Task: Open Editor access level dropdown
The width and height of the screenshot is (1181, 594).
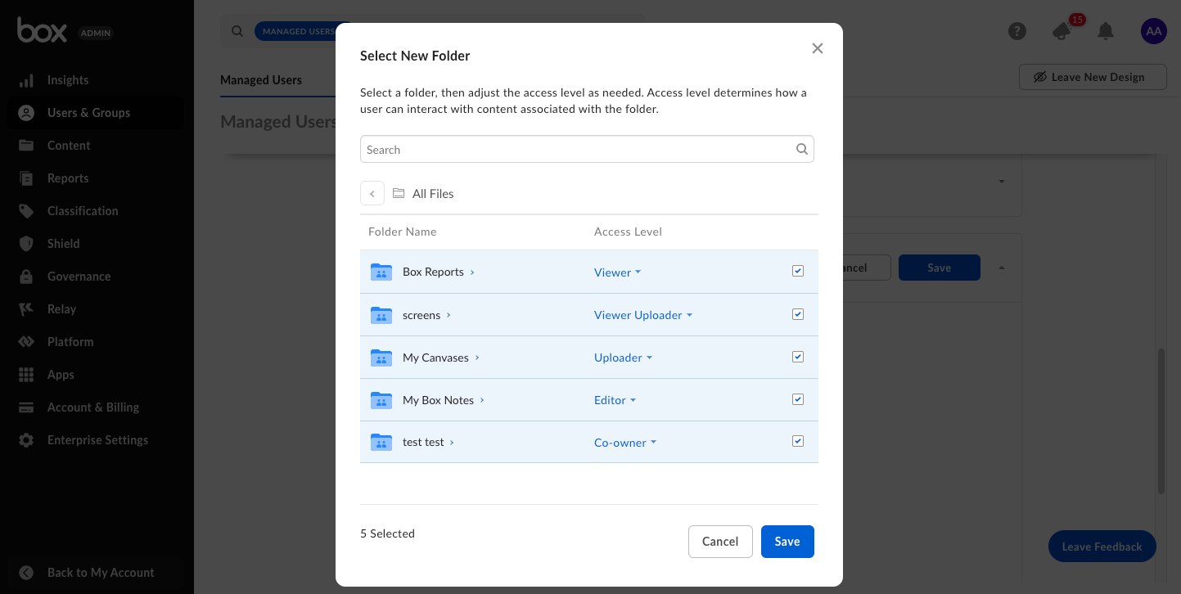Action: (x=615, y=400)
